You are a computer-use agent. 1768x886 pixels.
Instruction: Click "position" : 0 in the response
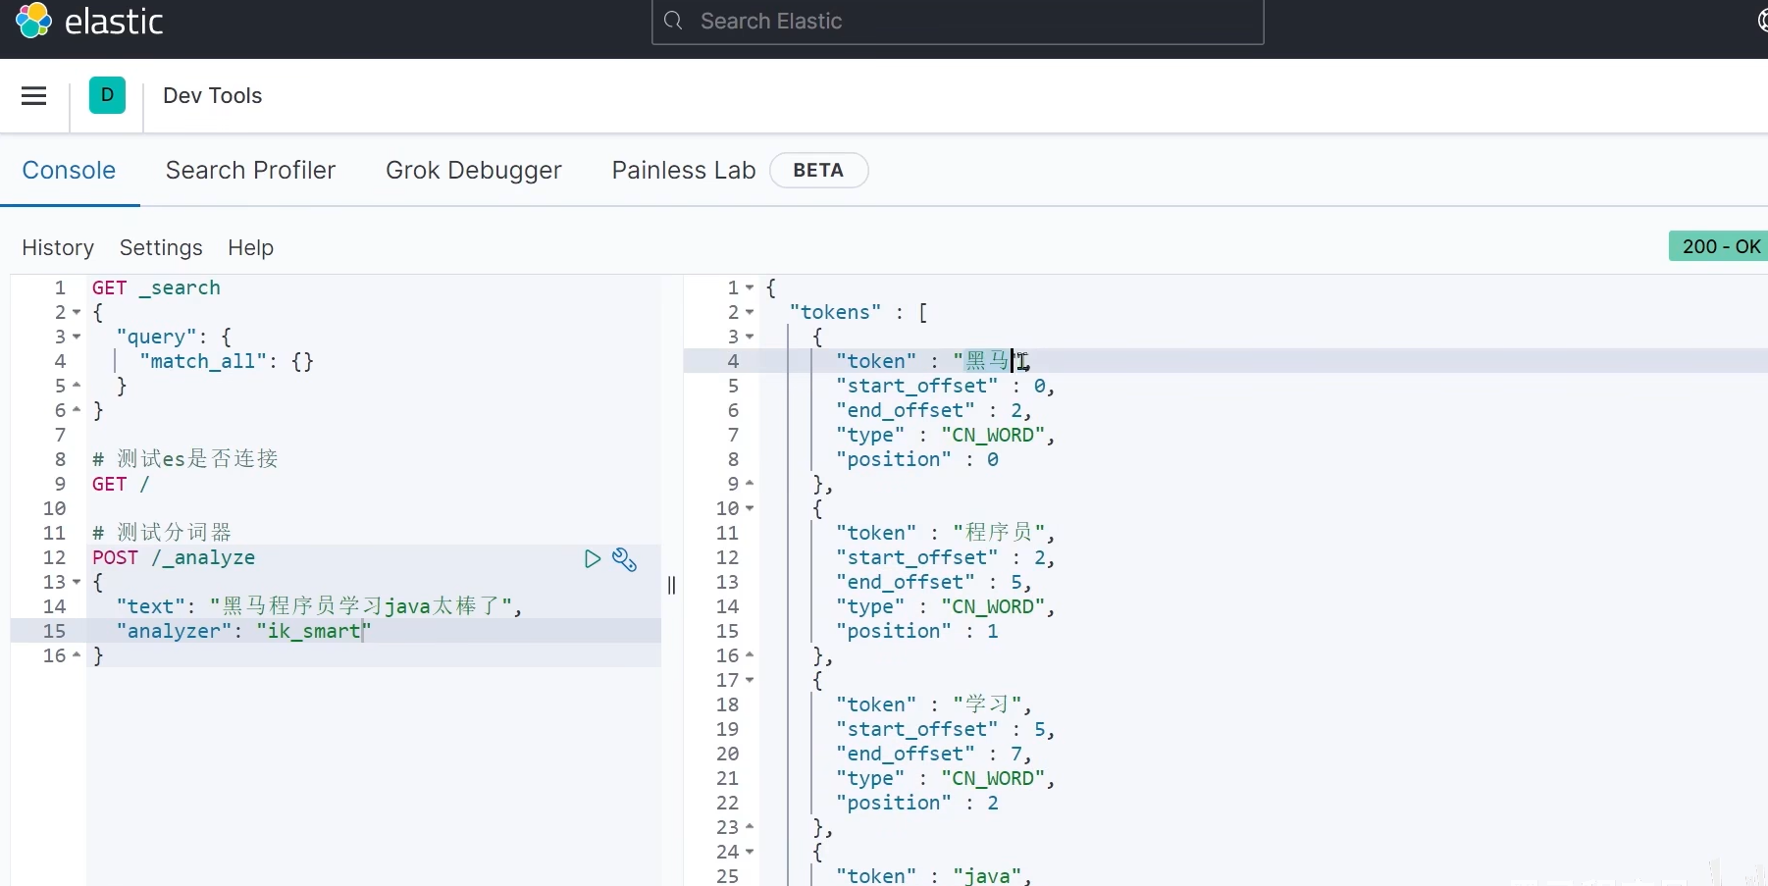coord(917,460)
